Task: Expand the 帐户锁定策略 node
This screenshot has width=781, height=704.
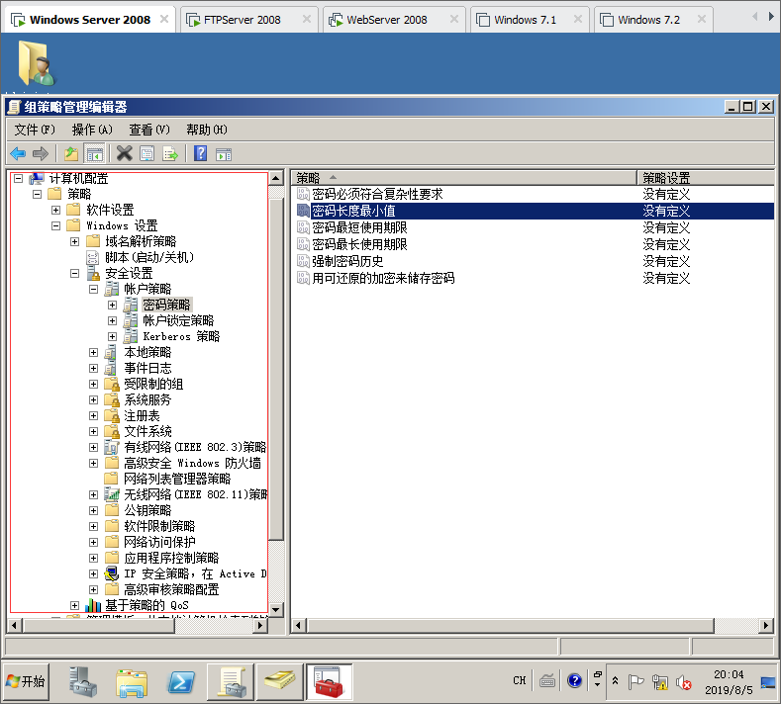Action: click(113, 321)
